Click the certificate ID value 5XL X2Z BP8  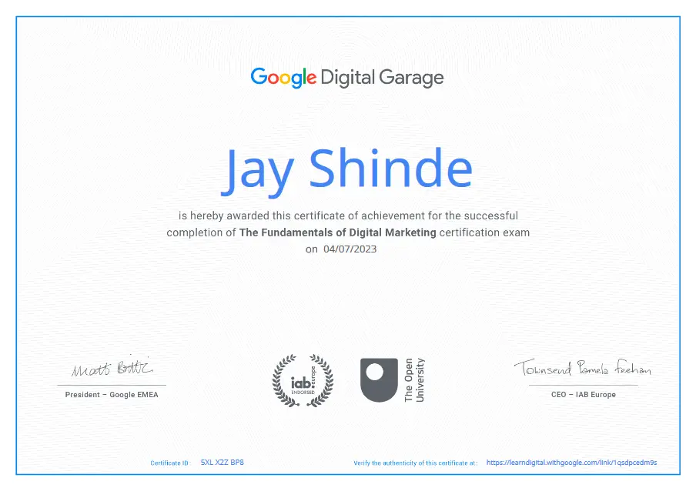[223, 463]
